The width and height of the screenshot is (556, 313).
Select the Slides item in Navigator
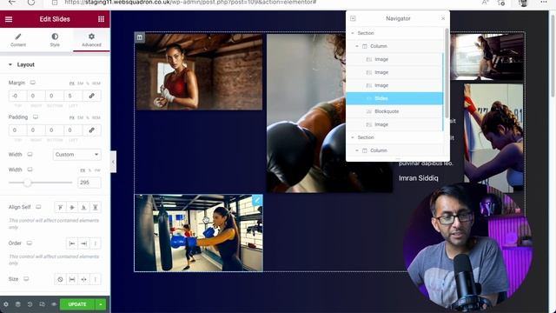[x=394, y=98]
